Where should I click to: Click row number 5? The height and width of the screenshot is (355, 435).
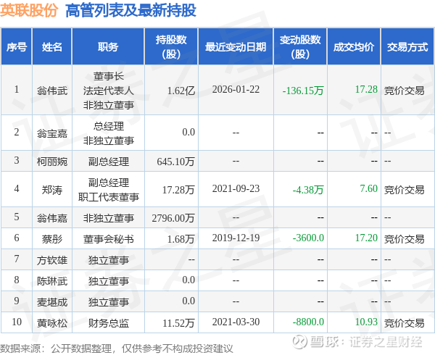click(17, 217)
